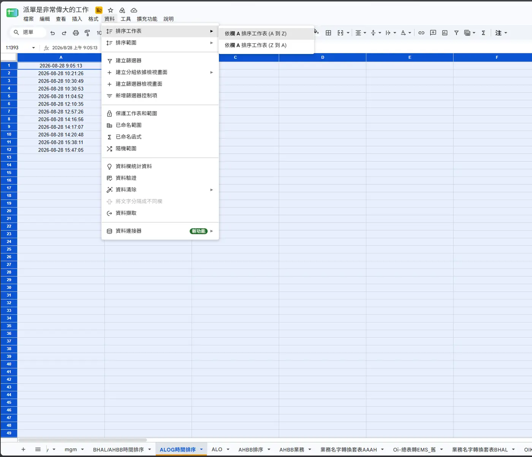Activate the paint format tool

[x=87, y=33]
